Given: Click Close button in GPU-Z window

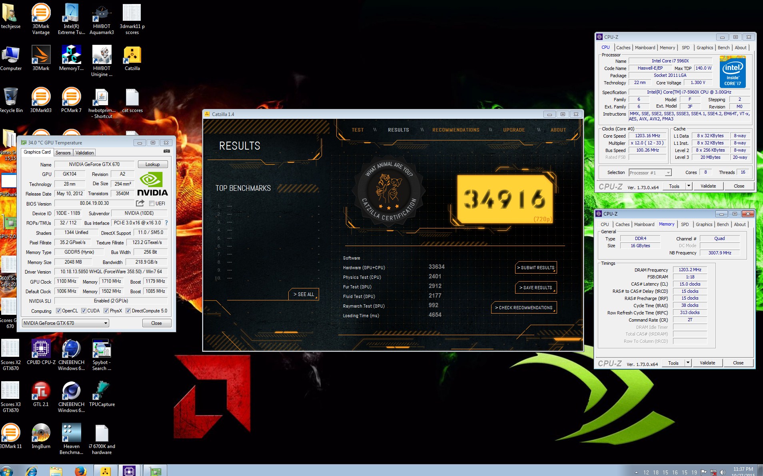Looking at the screenshot, I should click(156, 323).
